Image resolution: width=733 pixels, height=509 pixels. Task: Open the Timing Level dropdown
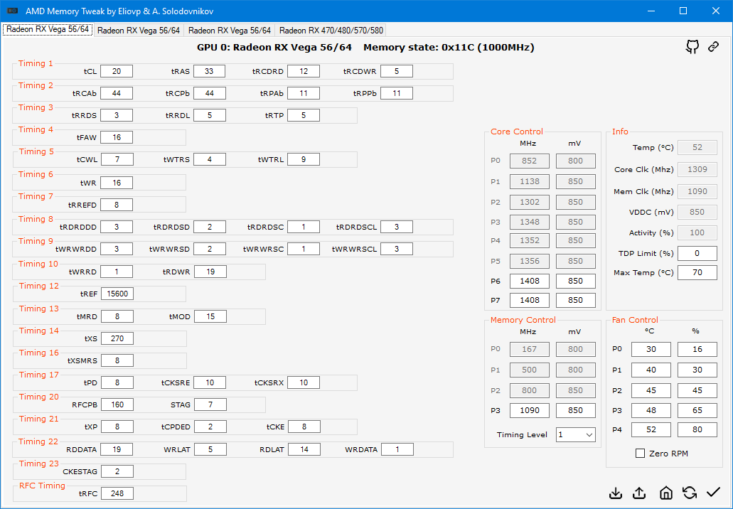coord(575,434)
